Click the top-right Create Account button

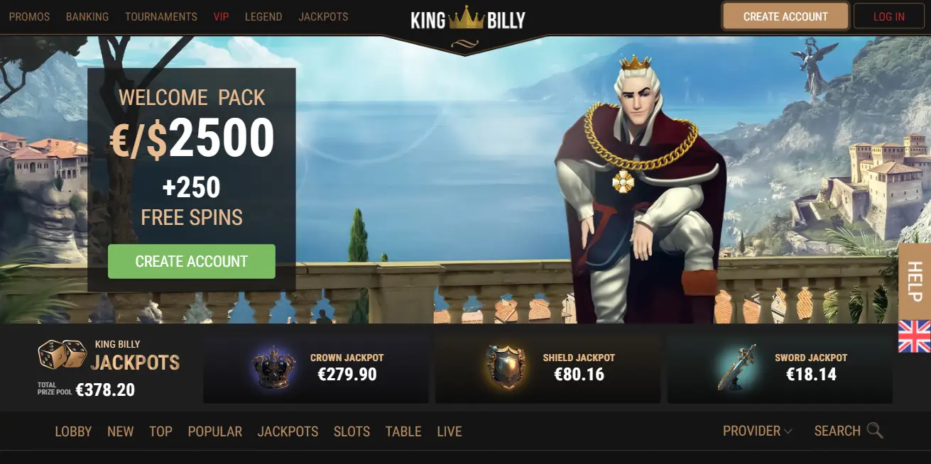[x=785, y=16]
